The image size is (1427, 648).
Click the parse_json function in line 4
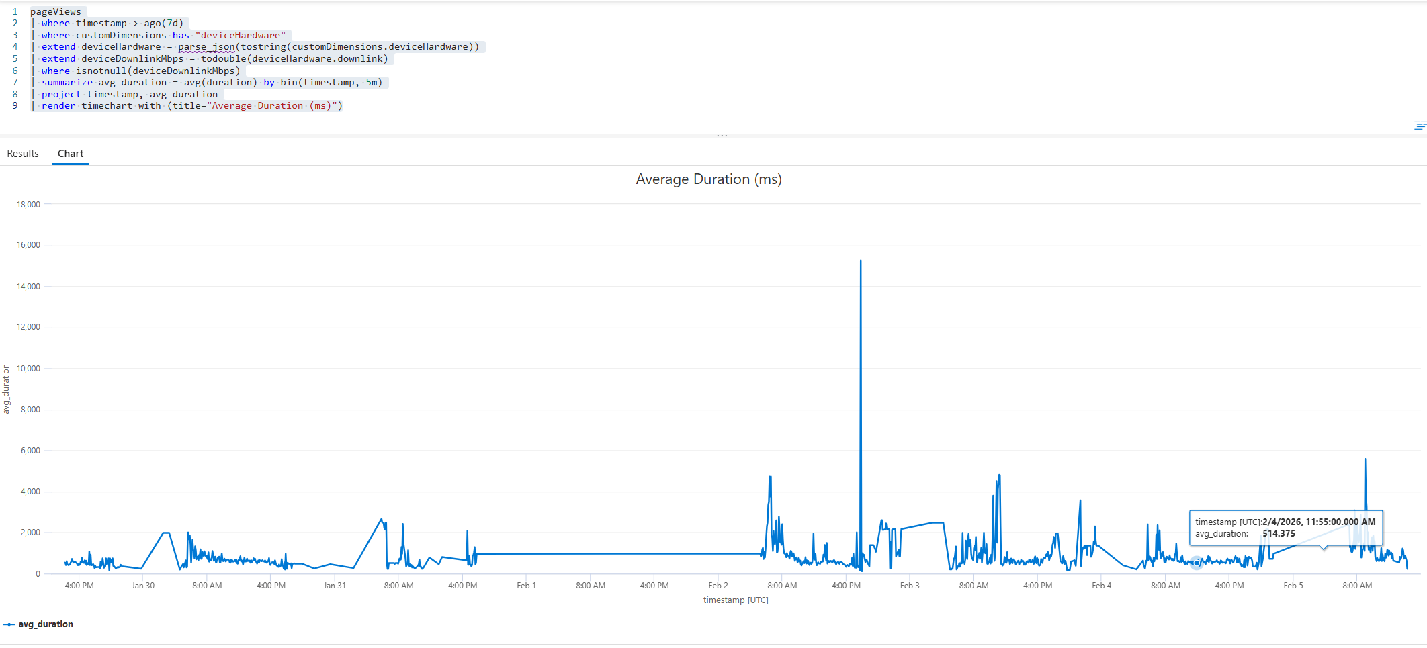[206, 47]
